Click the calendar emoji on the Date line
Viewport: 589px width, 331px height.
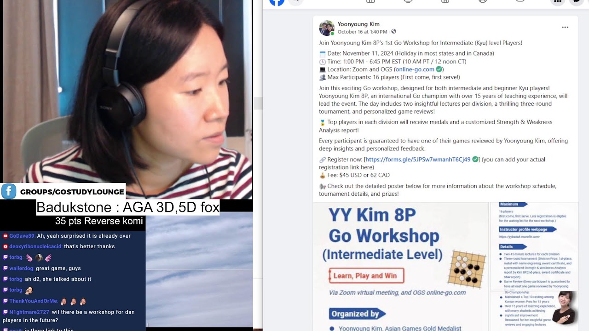point(323,54)
